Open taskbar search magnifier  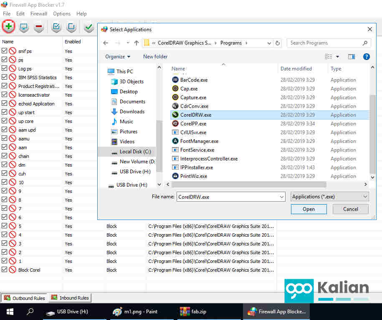(30, 311)
